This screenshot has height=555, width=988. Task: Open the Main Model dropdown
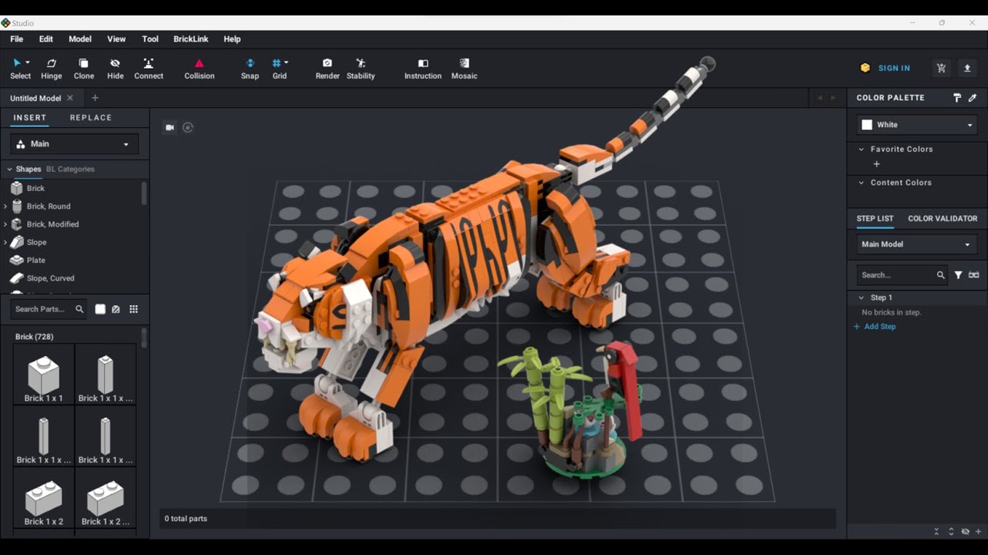tap(917, 244)
